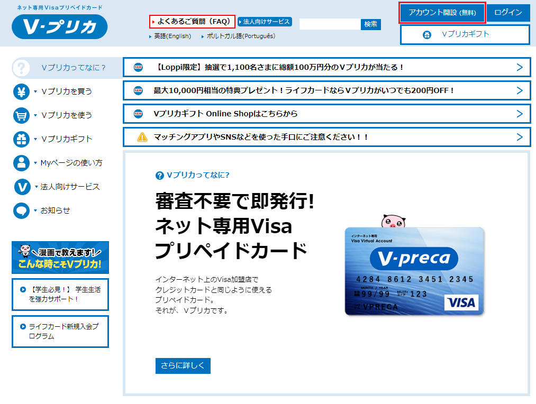
Task: Switch to 英語(English) language link
Action: coord(172,36)
